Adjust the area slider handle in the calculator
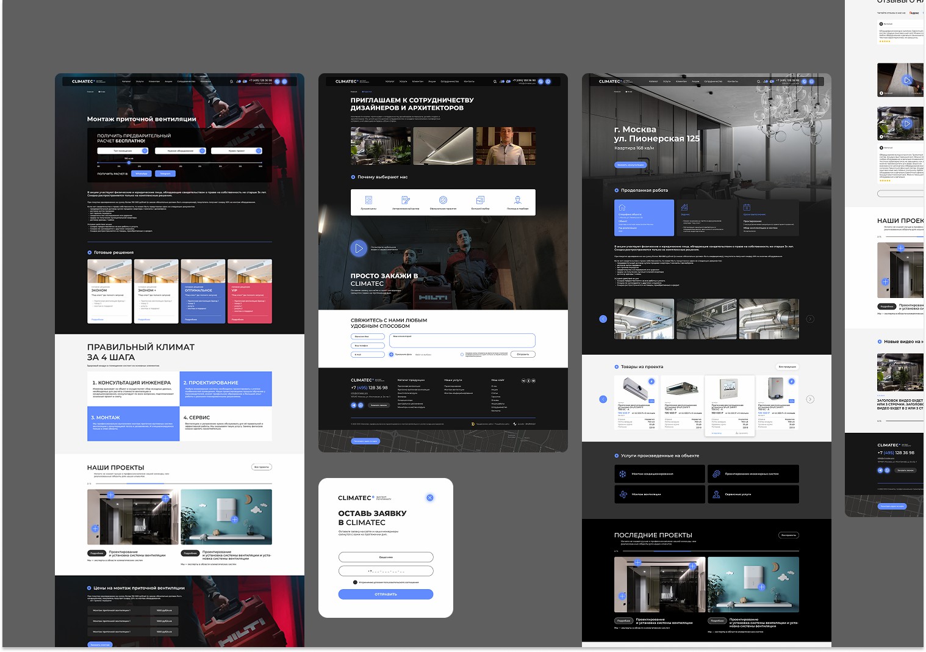Image resolution: width=926 pixels, height=652 pixels. pos(129,162)
